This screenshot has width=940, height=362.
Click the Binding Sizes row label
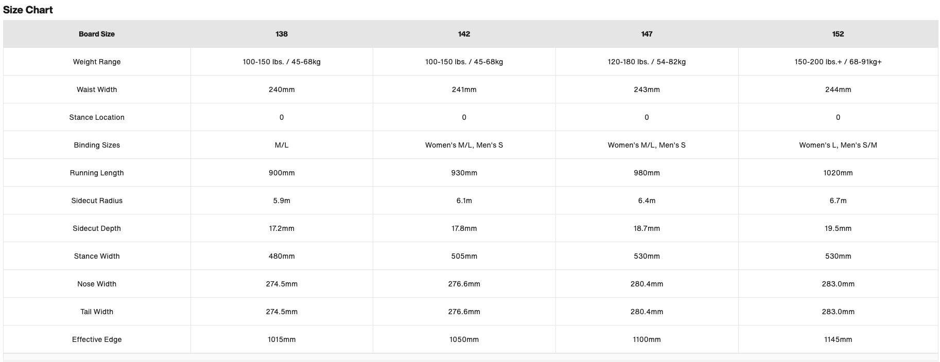click(97, 145)
